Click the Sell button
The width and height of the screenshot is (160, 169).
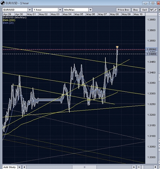click(x=145, y=10)
